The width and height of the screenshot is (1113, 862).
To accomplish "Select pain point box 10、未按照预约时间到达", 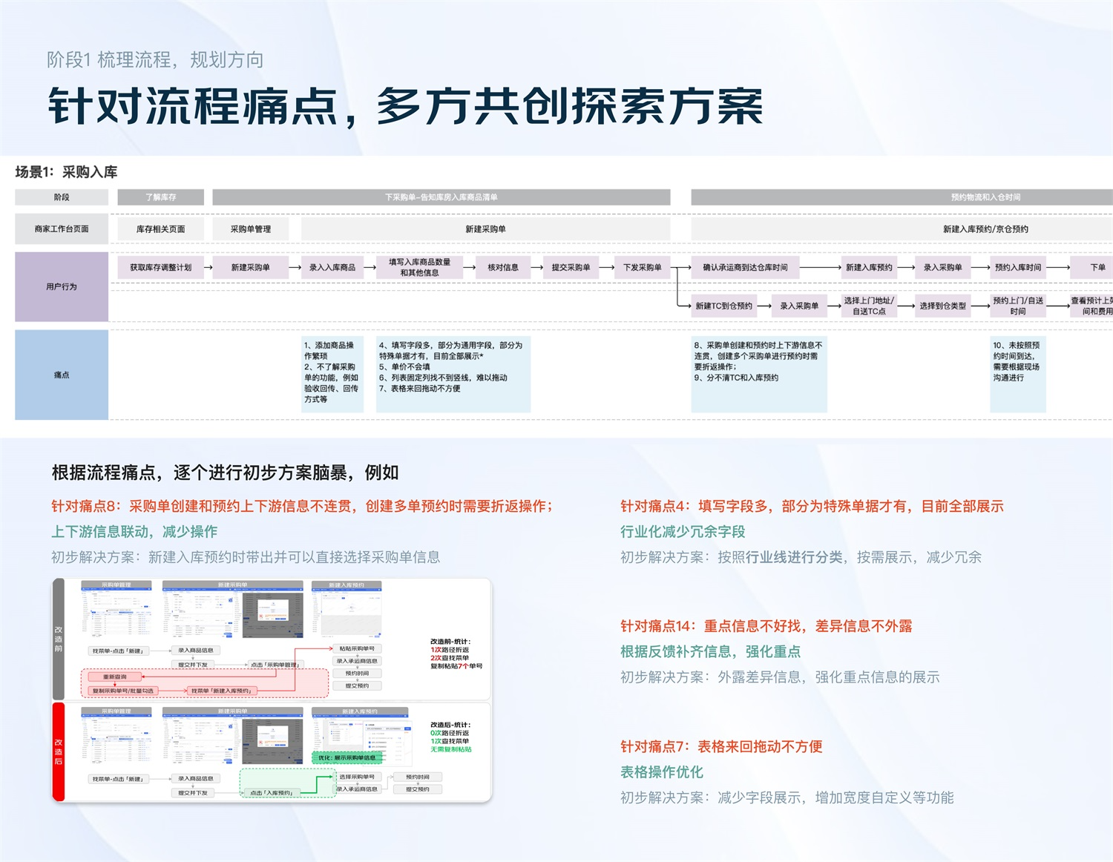I will coord(1018,373).
